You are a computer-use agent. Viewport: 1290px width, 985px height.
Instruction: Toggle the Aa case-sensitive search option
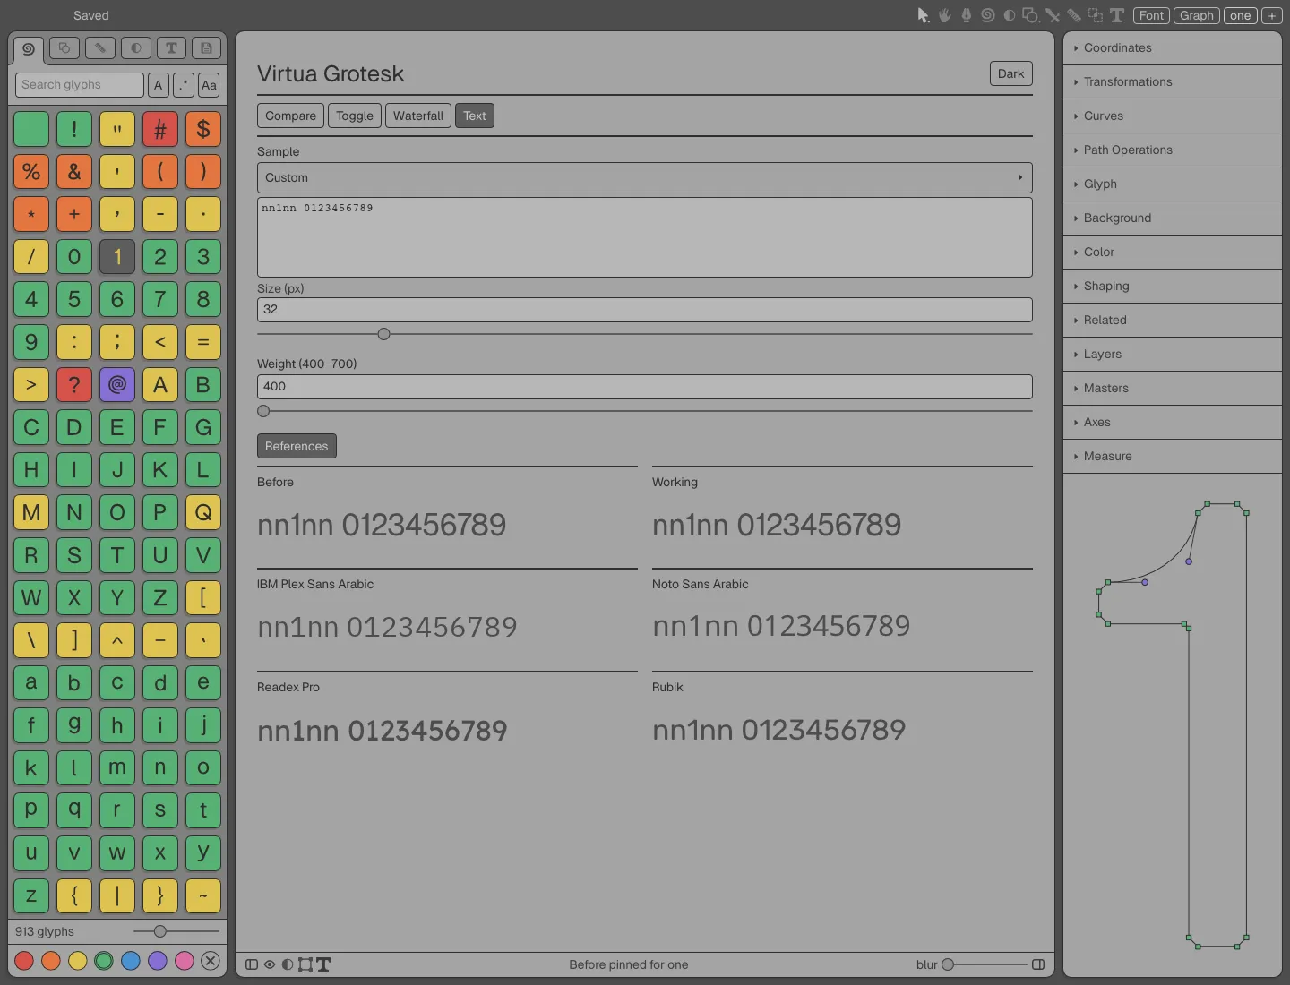(209, 85)
